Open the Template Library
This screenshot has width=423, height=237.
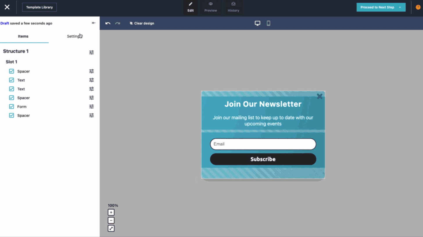pos(39,7)
